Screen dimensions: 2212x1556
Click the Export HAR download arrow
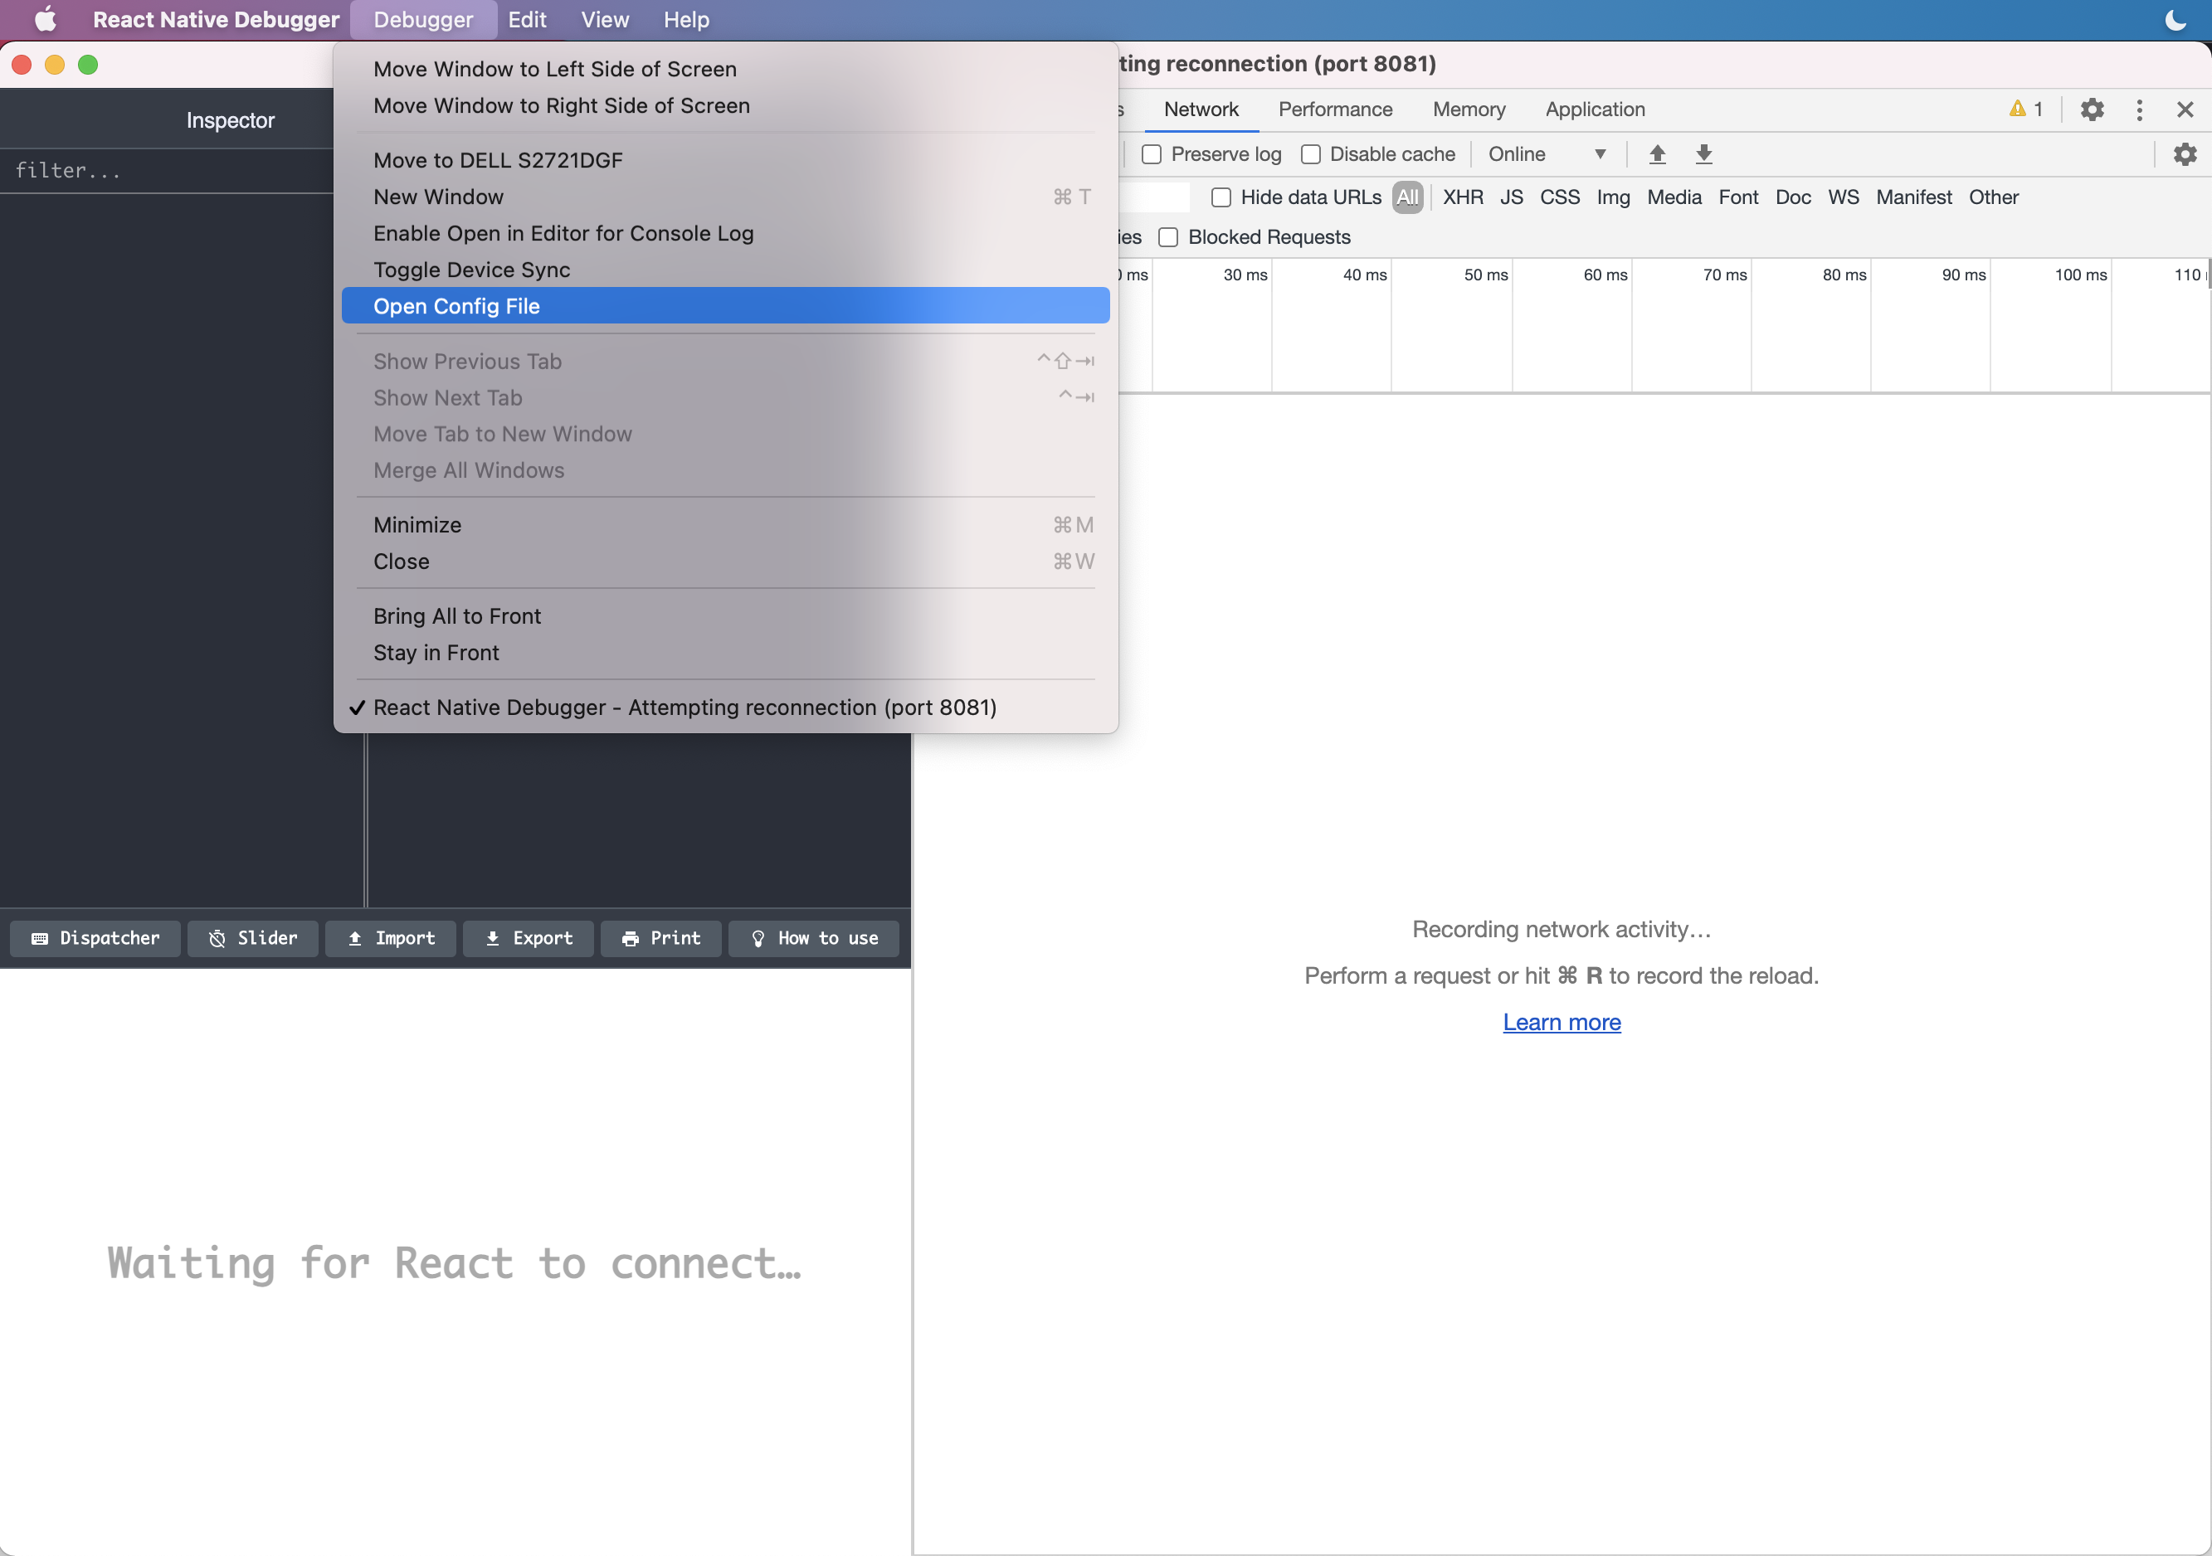pos(1703,154)
